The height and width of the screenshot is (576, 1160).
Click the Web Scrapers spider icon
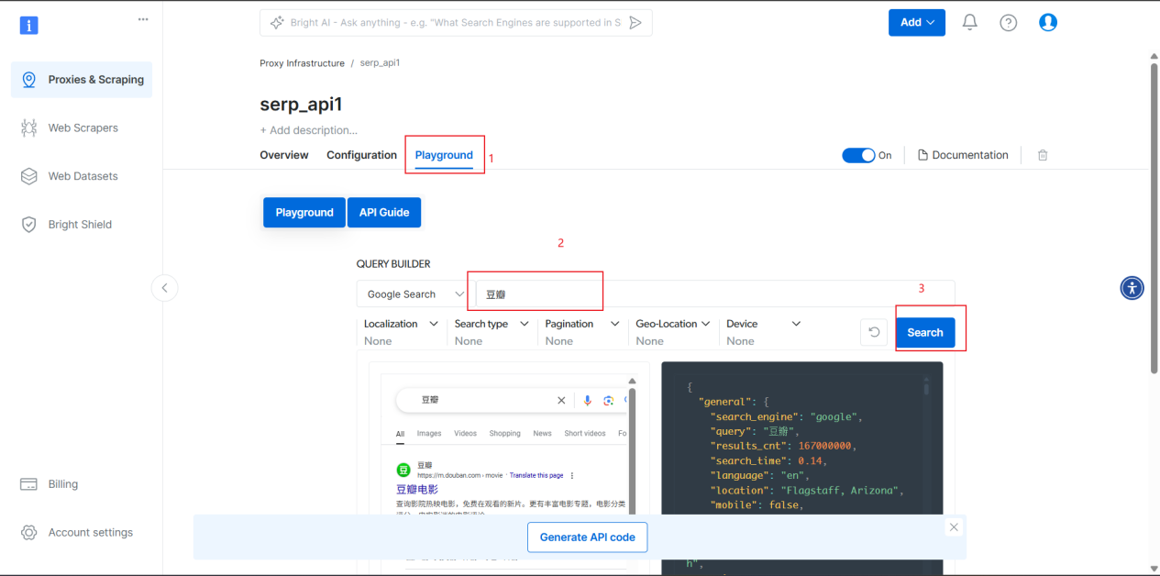click(x=29, y=127)
